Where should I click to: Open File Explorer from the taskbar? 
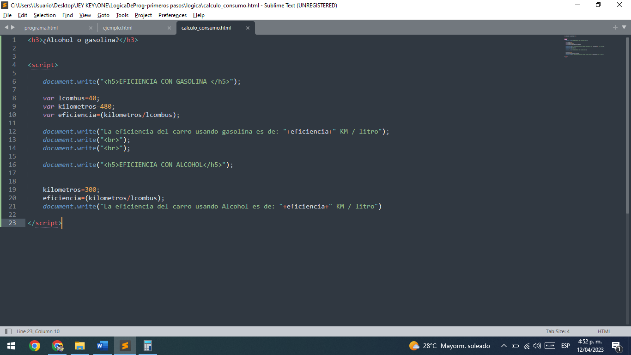80,346
